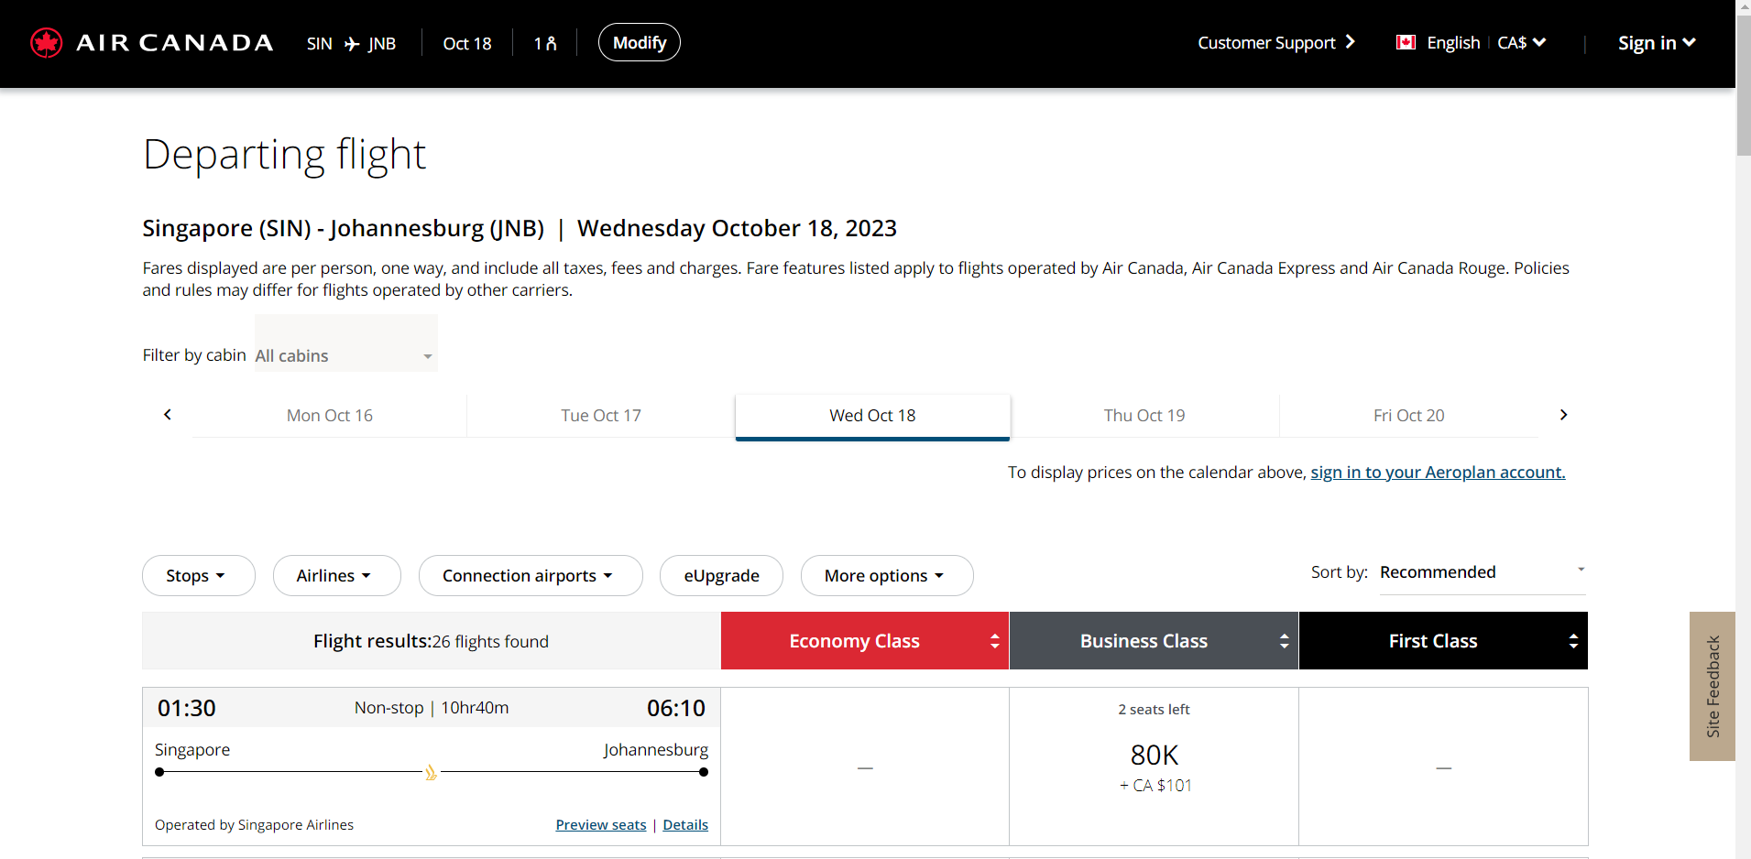Expand the More options filter
The width and height of the screenshot is (1751, 859).
pyautogui.click(x=886, y=575)
